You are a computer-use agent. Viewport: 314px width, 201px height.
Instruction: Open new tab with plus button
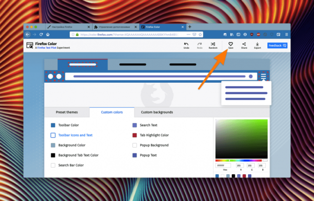pyautogui.click(x=189, y=27)
